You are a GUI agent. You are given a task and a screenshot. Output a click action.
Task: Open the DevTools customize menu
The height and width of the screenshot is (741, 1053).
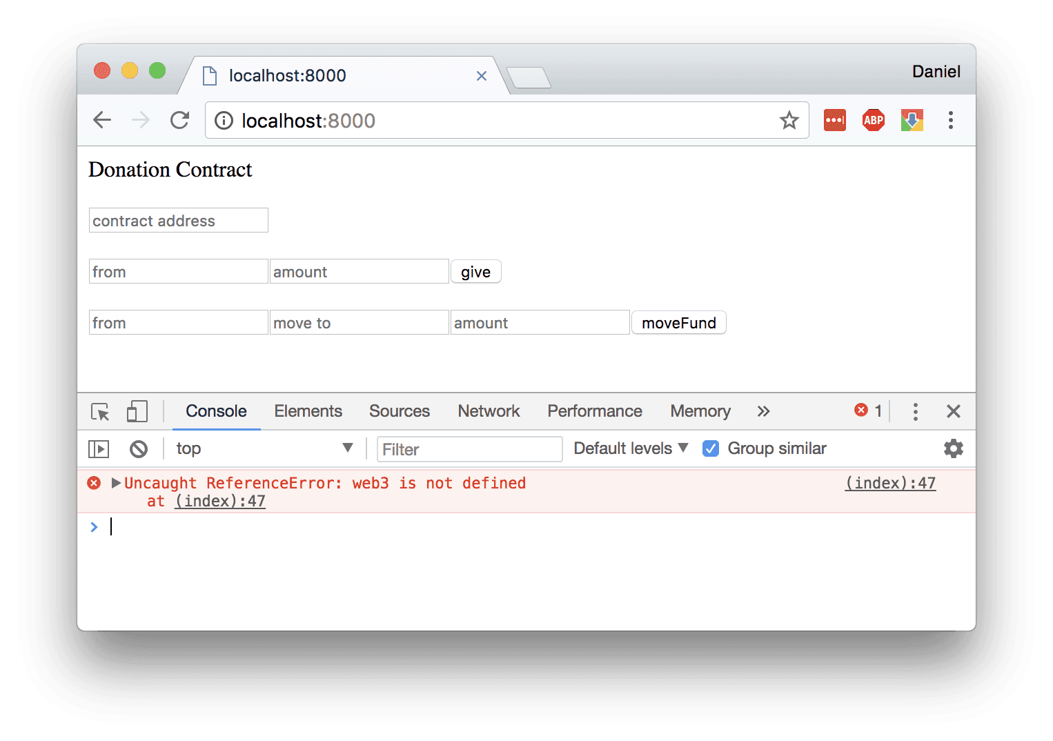pyautogui.click(x=915, y=411)
